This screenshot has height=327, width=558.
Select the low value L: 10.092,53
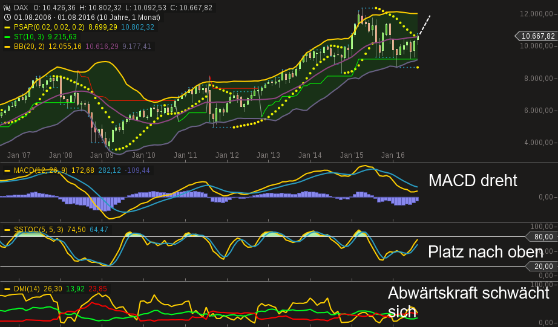pos(146,8)
